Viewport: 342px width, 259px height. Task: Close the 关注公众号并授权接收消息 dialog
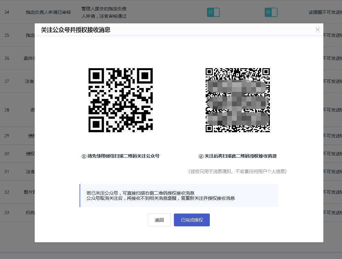click(x=317, y=29)
